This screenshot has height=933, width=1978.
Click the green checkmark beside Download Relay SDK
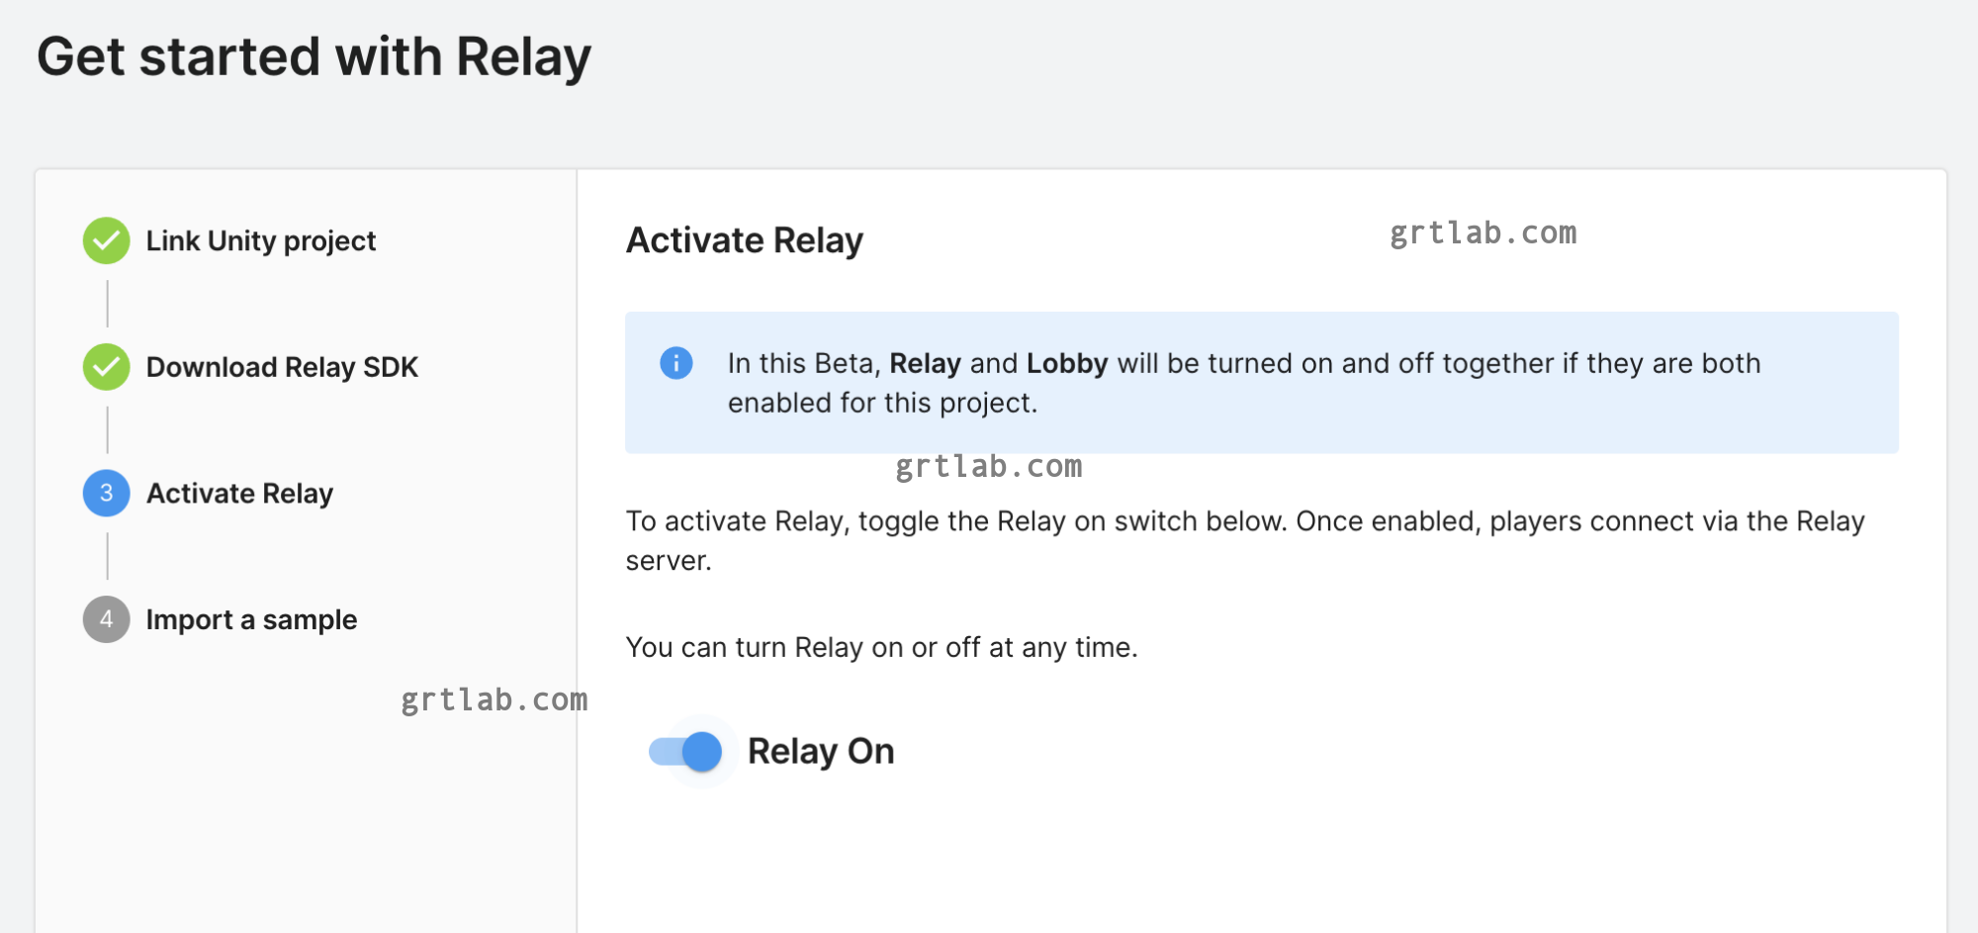[x=106, y=367]
